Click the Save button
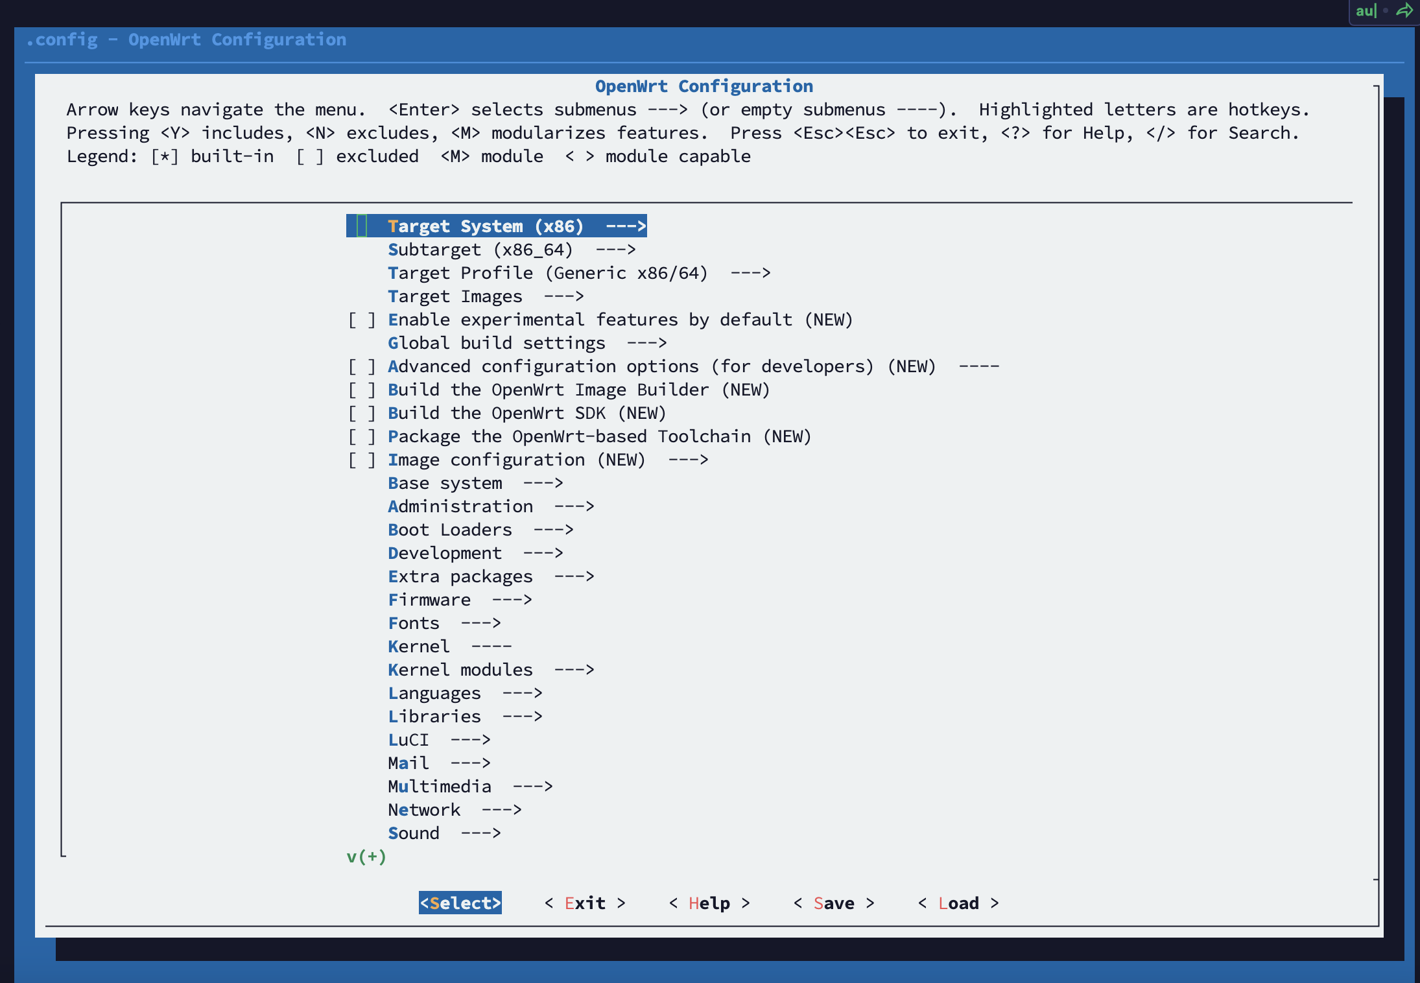The image size is (1420, 983). 834,903
